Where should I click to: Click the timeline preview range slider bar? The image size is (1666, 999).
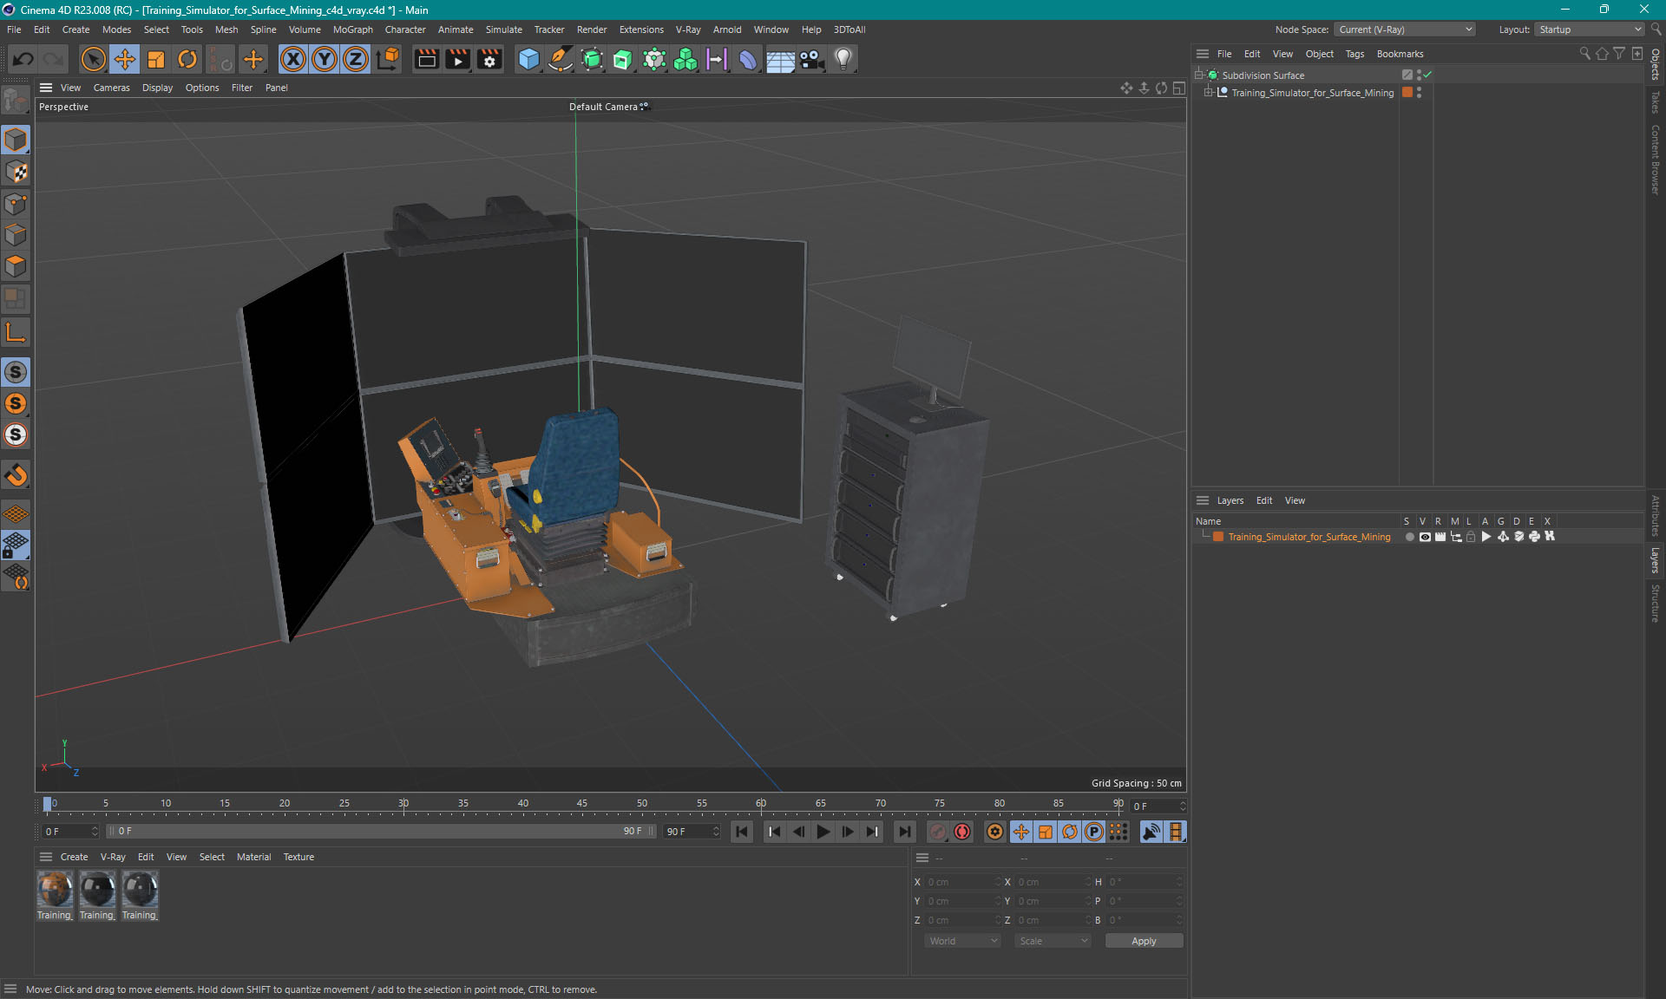coord(381,831)
